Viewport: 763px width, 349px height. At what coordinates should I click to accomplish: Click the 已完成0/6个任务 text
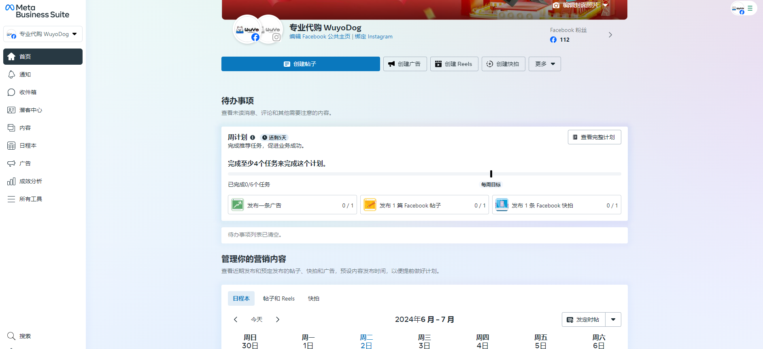point(249,184)
